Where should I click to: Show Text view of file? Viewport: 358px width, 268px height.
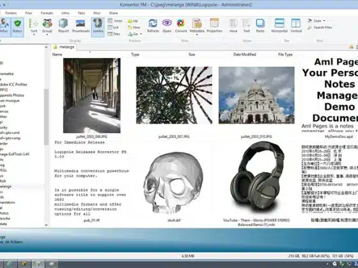click(247, 26)
